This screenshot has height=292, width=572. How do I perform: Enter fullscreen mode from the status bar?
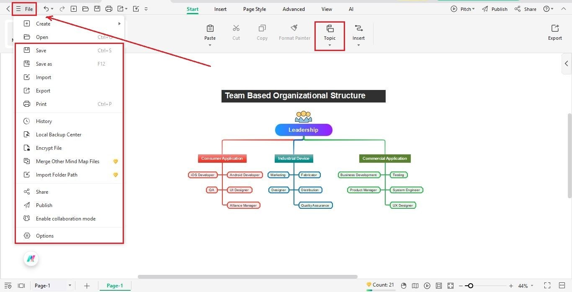[548, 285]
